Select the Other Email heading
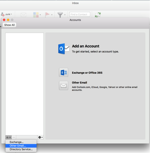Viewport: 150px width, 153px height. (x=79, y=83)
